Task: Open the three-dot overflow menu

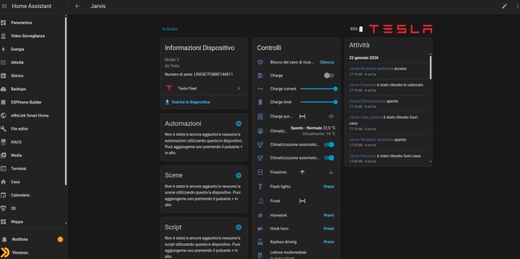Action: pyautogui.click(x=517, y=6)
